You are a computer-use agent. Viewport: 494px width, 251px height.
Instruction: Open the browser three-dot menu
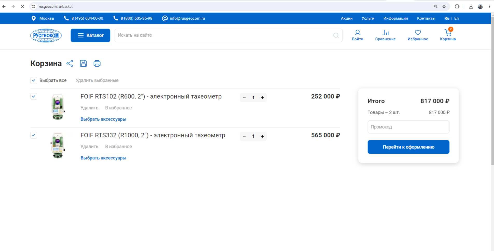pyautogui.click(x=490, y=6)
